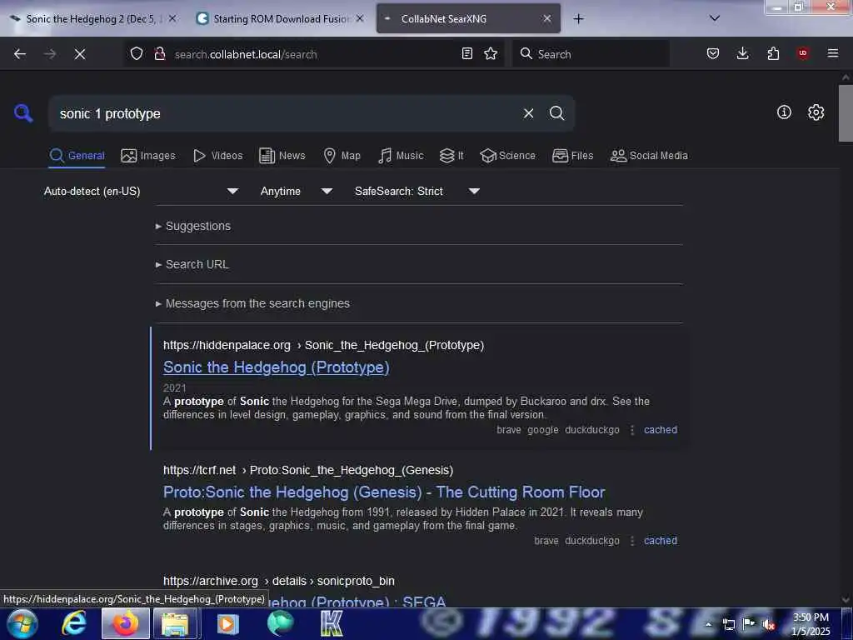Image resolution: width=853 pixels, height=640 pixels.
Task: Open the Windows Start menu
Action: 22,623
